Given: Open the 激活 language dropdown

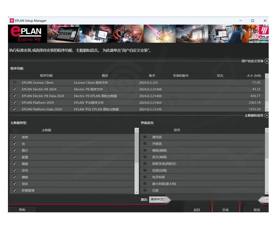Looking at the screenshot, I should pyautogui.click(x=266, y=200).
